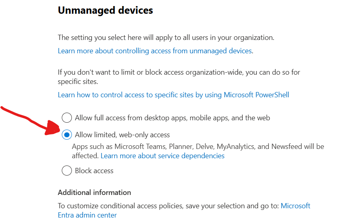Choose the "Block access" radio button
340x222 pixels.
[67, 171]
